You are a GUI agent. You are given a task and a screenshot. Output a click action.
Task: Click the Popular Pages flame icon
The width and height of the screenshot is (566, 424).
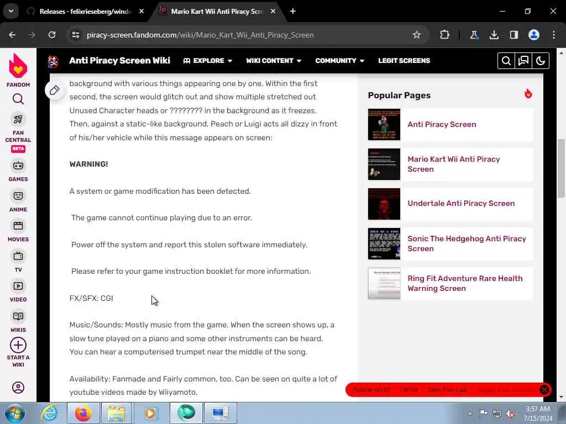tap(528, 94)
